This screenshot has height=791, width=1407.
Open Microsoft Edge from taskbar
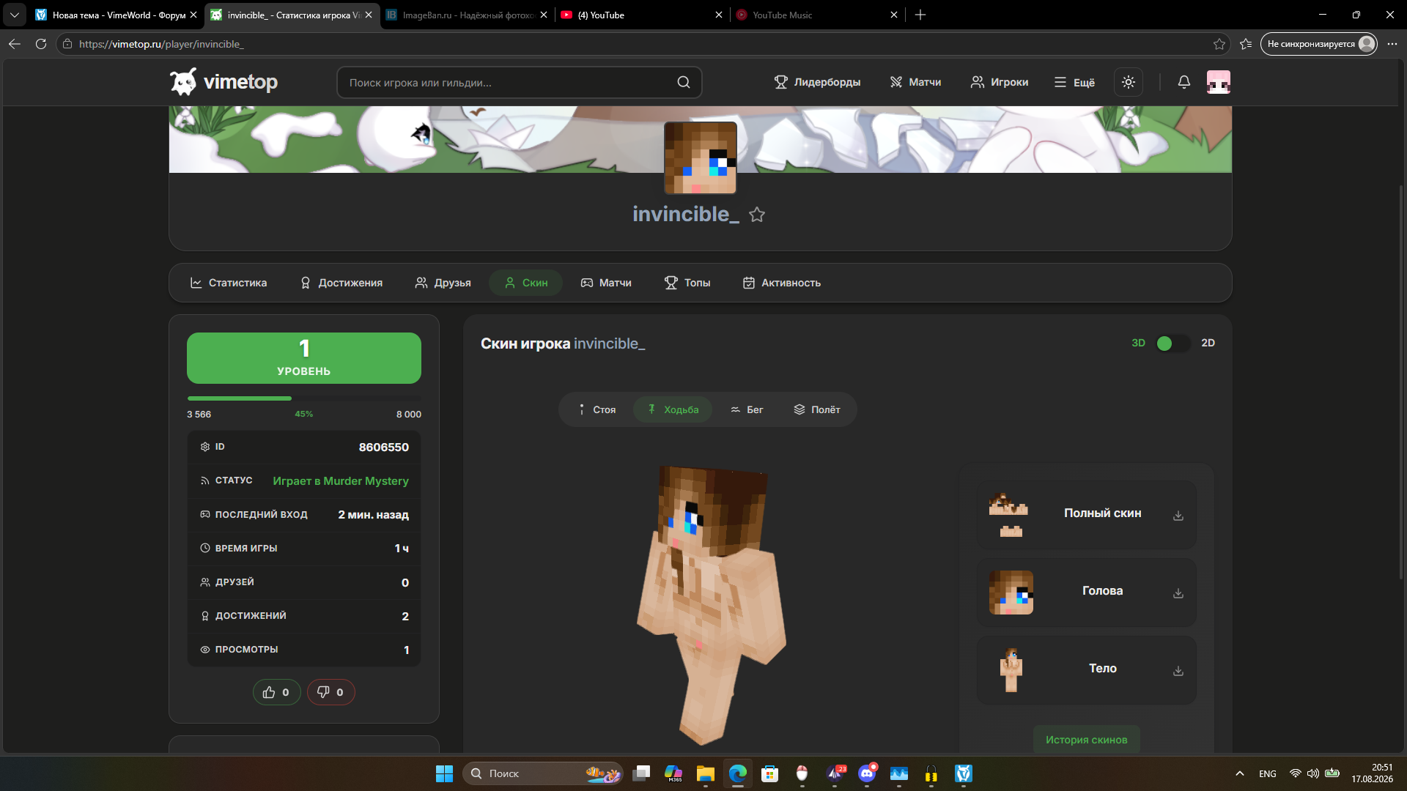pos(737,773)
